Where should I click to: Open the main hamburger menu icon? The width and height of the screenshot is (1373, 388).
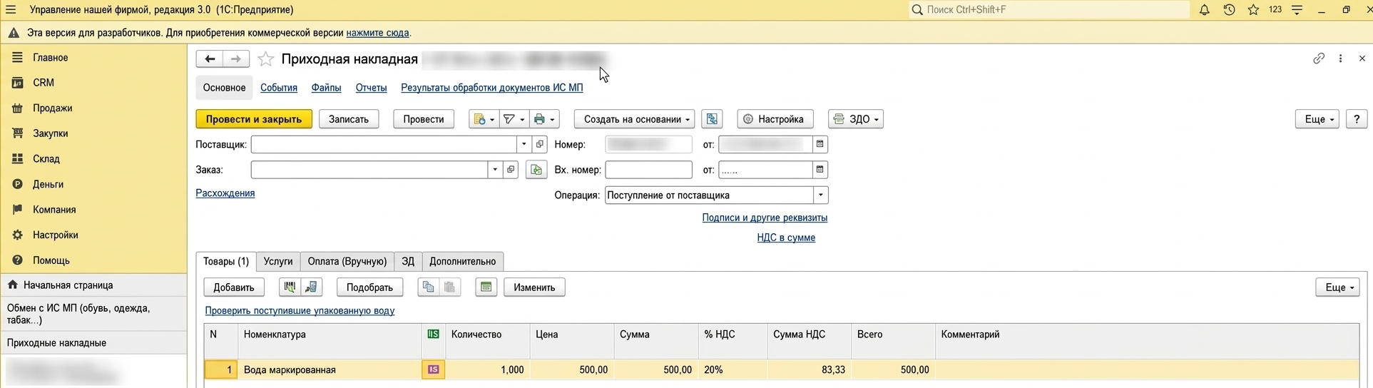[11, 10]
